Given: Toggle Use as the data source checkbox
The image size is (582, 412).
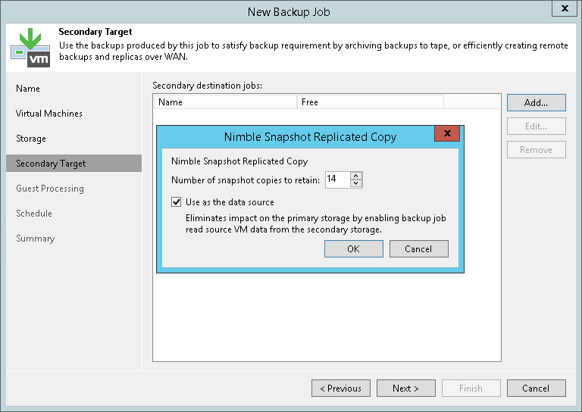Looking at the screenshot, I should point(177,202).
